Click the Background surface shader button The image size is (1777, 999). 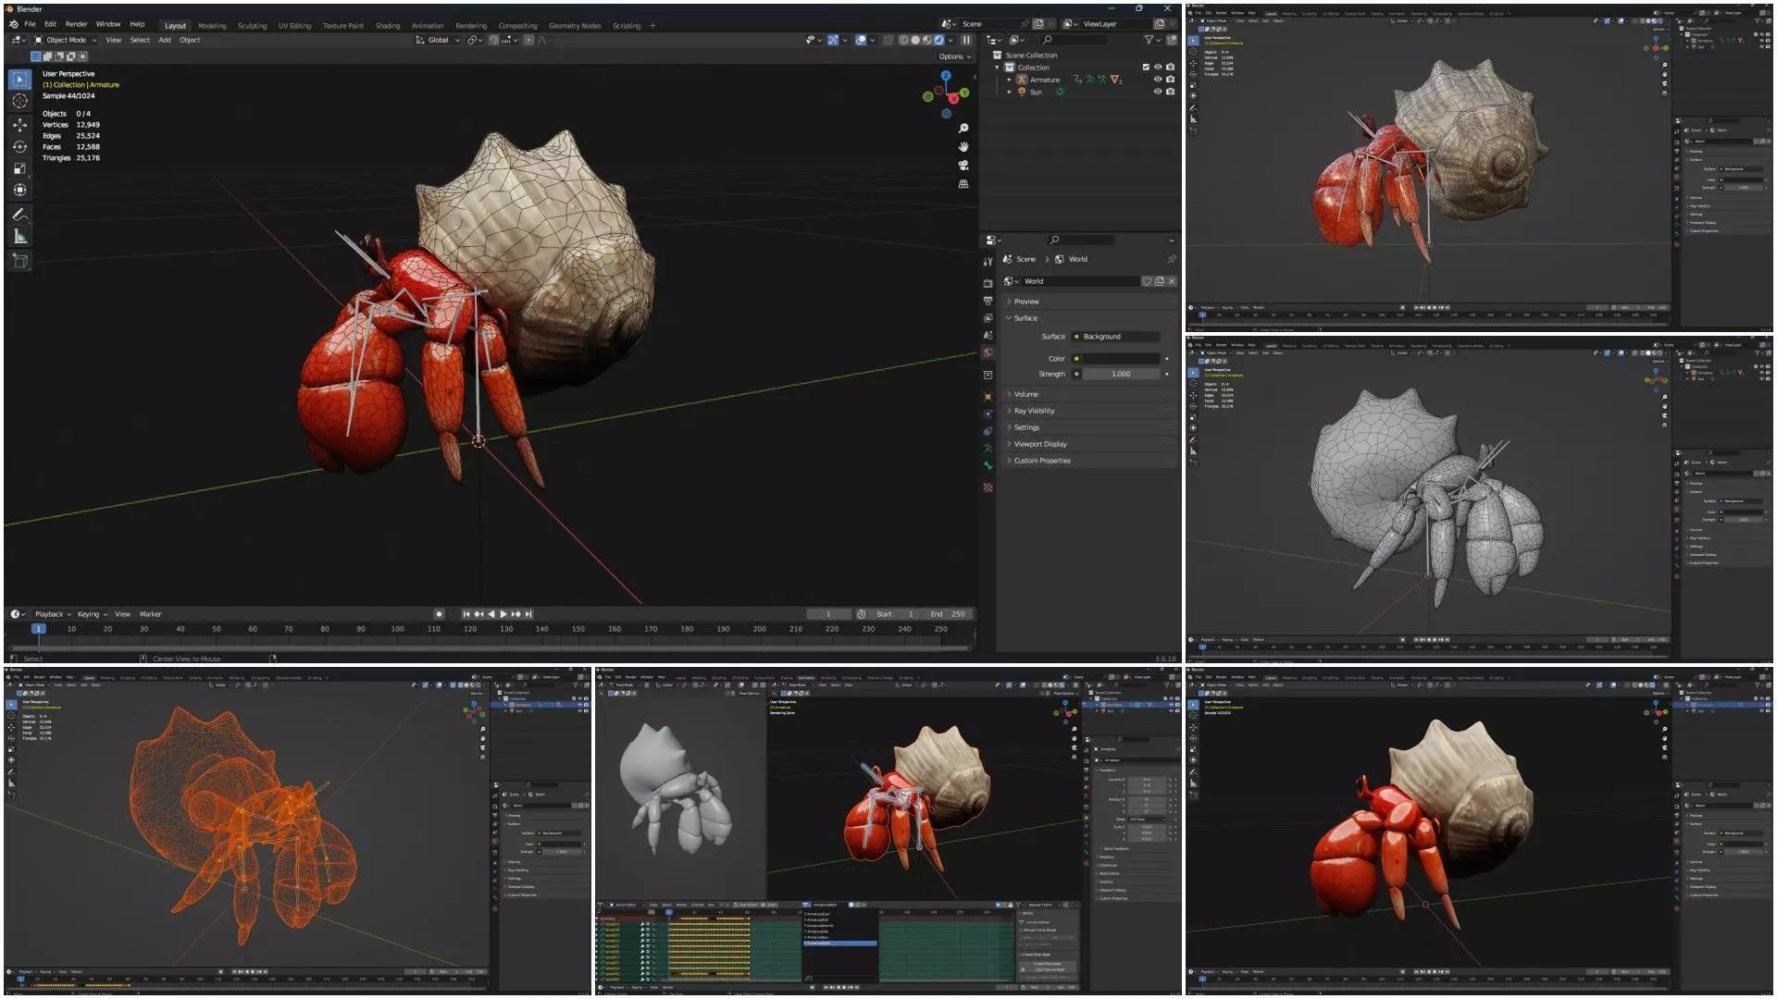(1115, 337)
